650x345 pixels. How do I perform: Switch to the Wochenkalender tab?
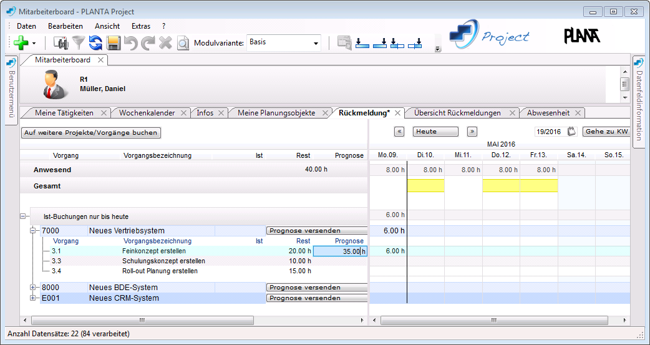click(147, 113)
